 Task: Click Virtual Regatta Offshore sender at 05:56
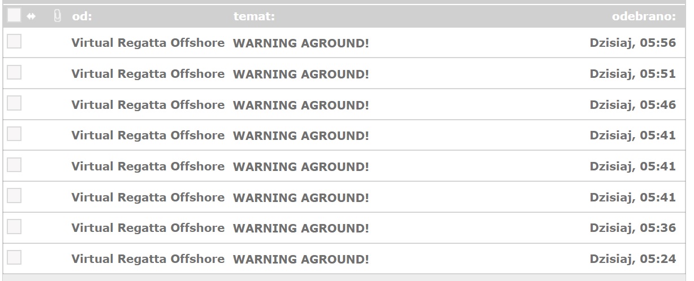click(x=148, y=43)
